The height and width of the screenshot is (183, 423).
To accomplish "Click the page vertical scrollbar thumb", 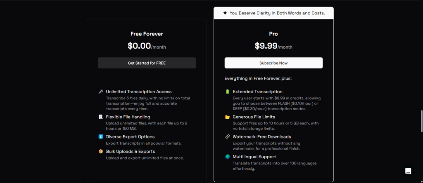I will click(422, 121).
